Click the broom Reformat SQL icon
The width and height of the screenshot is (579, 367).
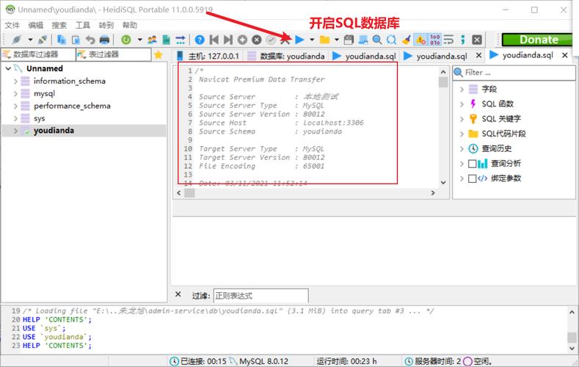pyautogui.click(x=407, y=40)
